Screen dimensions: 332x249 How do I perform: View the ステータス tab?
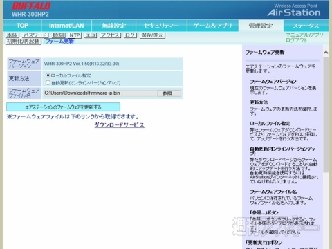pos(306,26)
